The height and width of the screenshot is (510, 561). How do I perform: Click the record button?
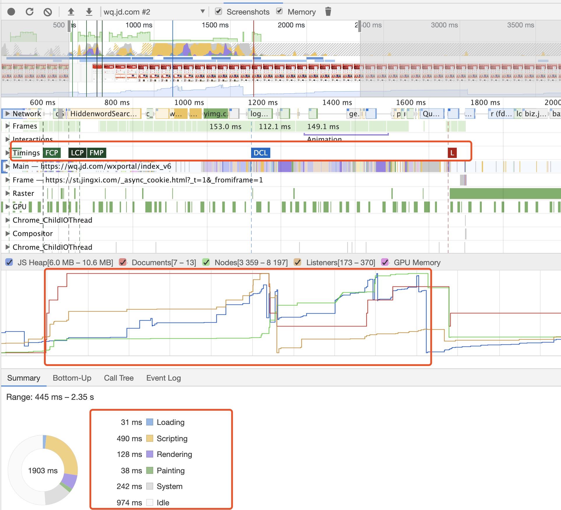pyautogui.click(x=11, y=12)
